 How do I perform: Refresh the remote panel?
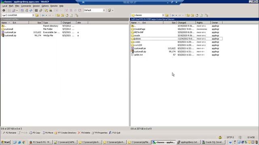pyautogui.click(x=201, y=15)
